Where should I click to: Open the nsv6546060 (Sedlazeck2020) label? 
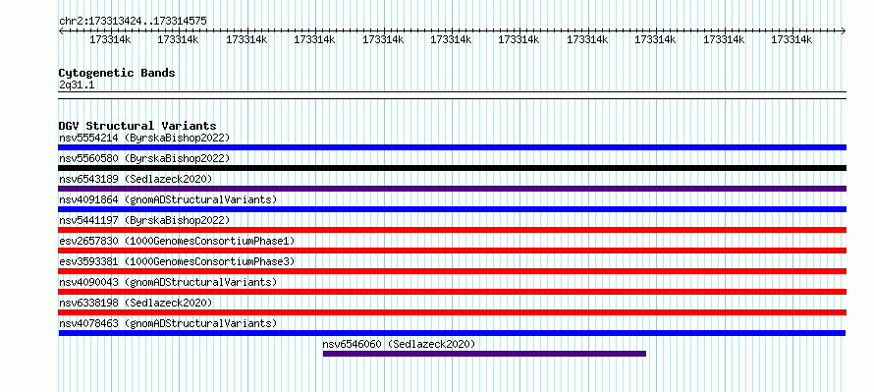click(399, 344)
